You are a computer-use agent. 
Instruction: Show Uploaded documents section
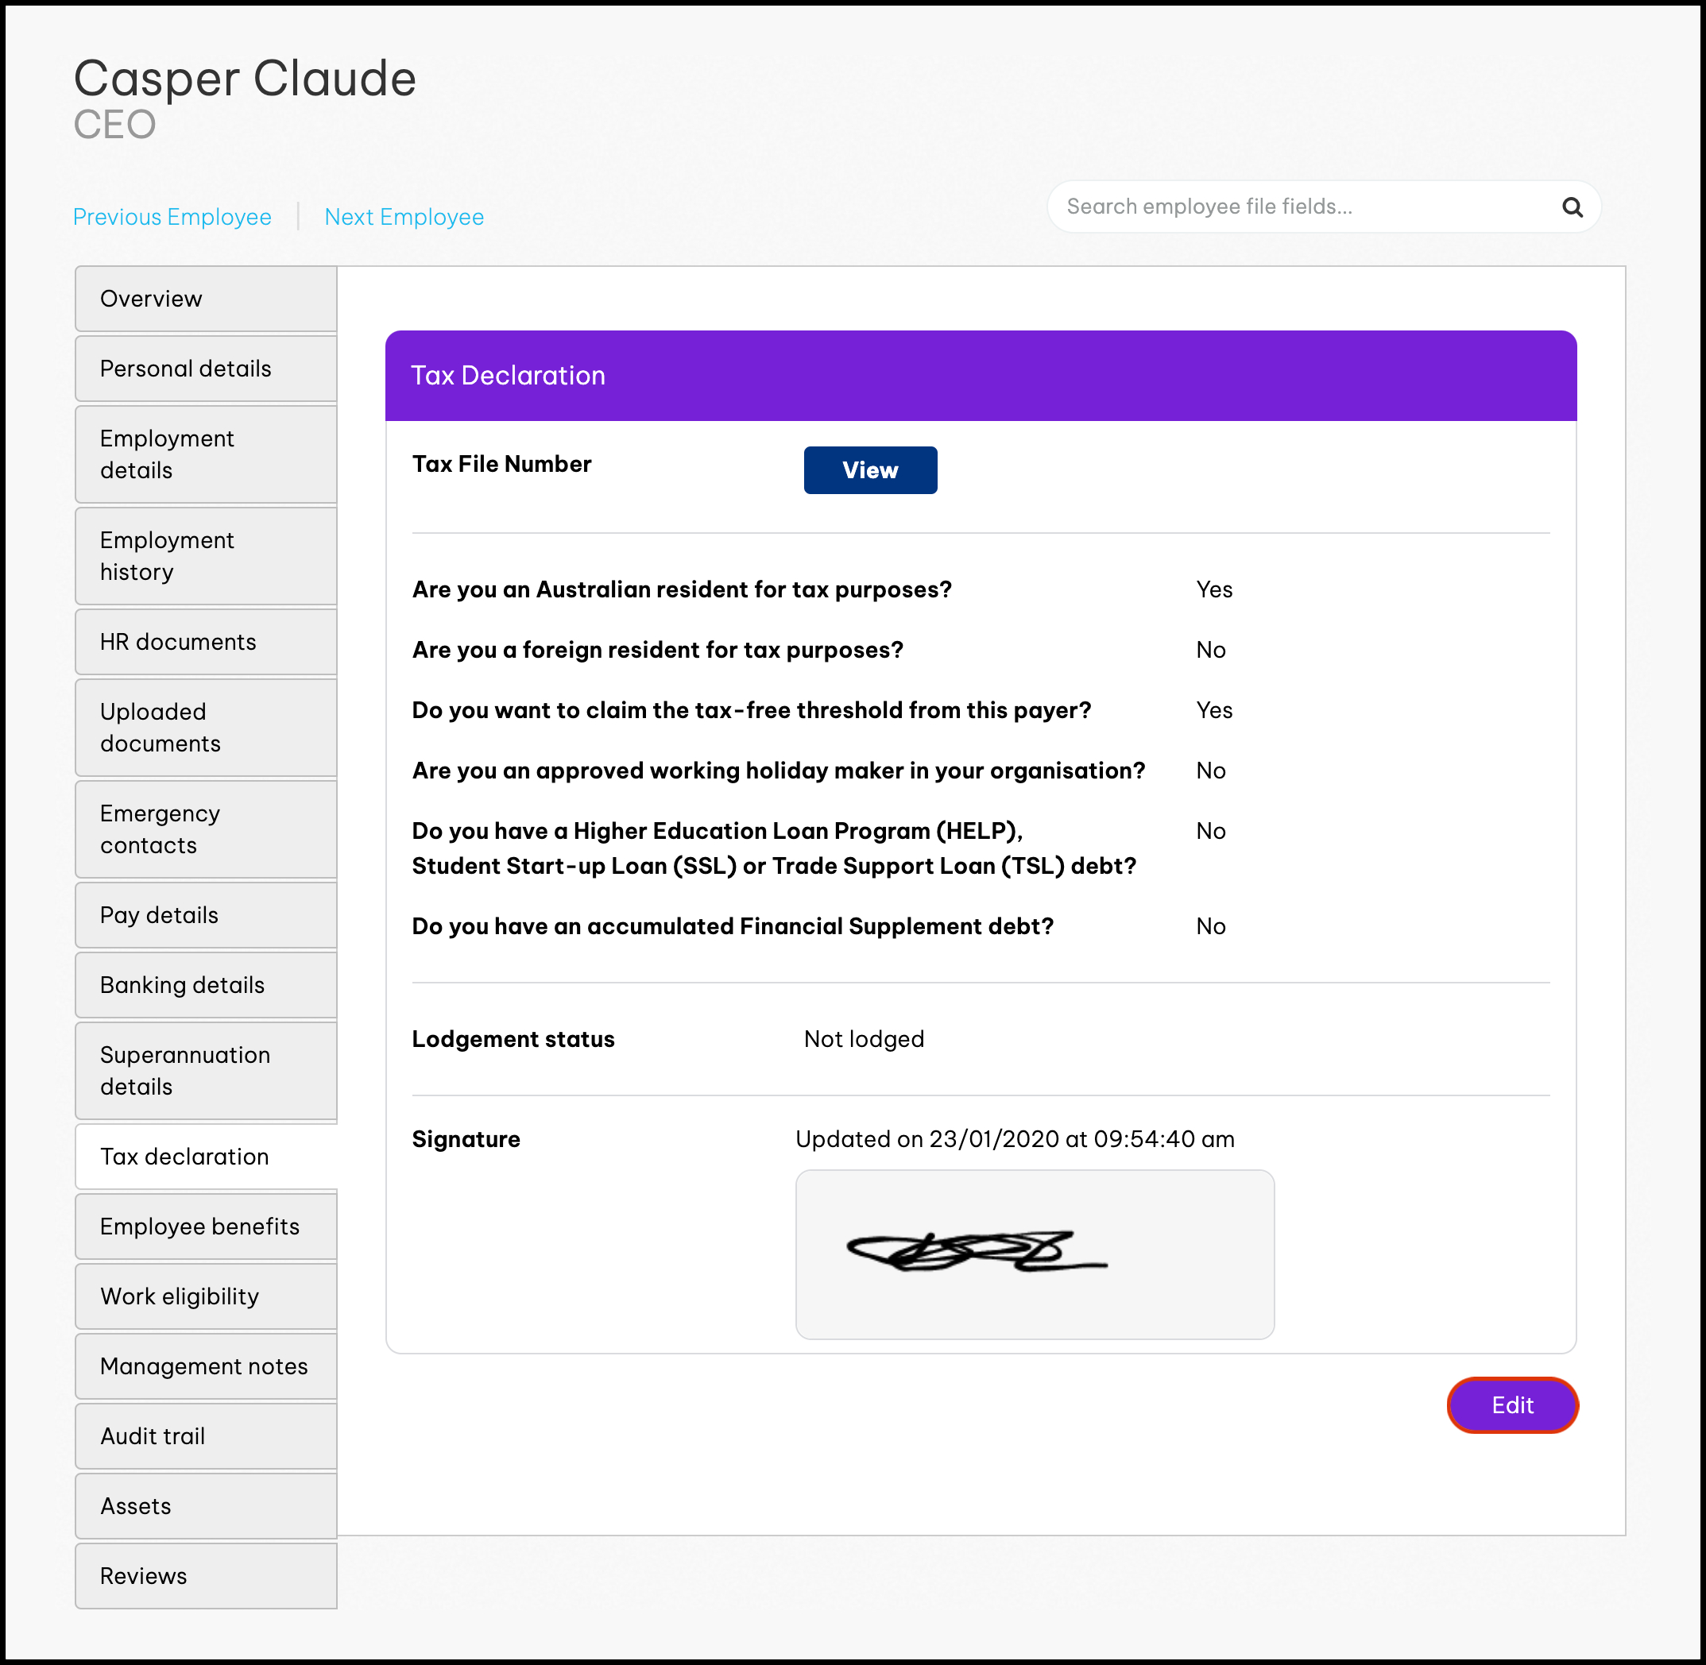(206, 728)
